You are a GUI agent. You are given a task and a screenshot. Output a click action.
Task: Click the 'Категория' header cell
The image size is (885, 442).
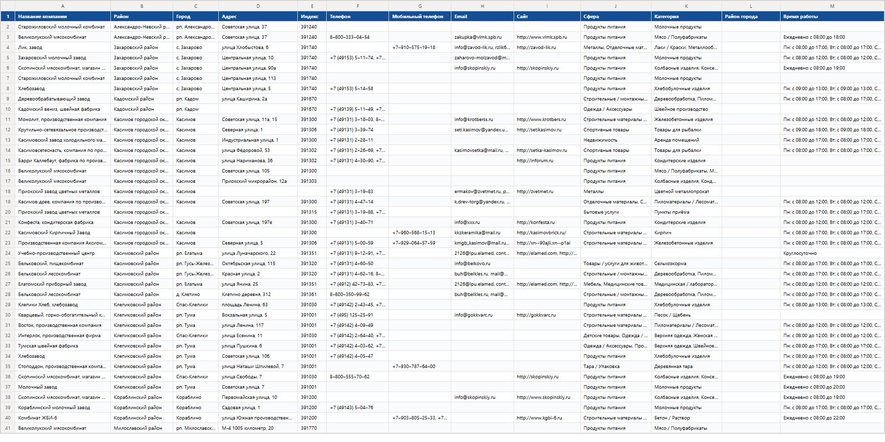pyautogui.click(x=686, y=17)
